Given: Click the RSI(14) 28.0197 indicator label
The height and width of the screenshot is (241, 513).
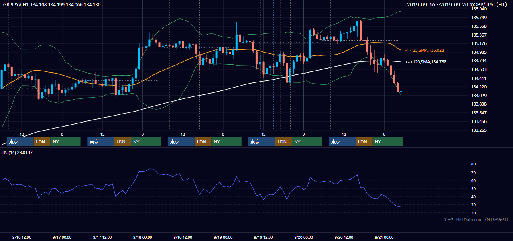Looking at the screenshot, I should 18,153.
